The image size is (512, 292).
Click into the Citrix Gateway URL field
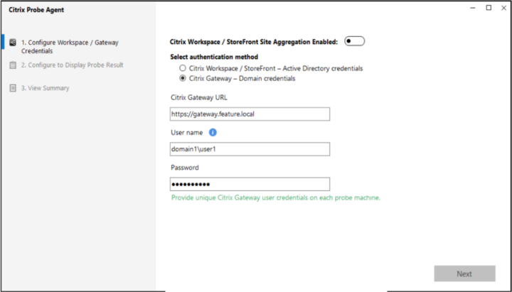click(x=250, y=114)
